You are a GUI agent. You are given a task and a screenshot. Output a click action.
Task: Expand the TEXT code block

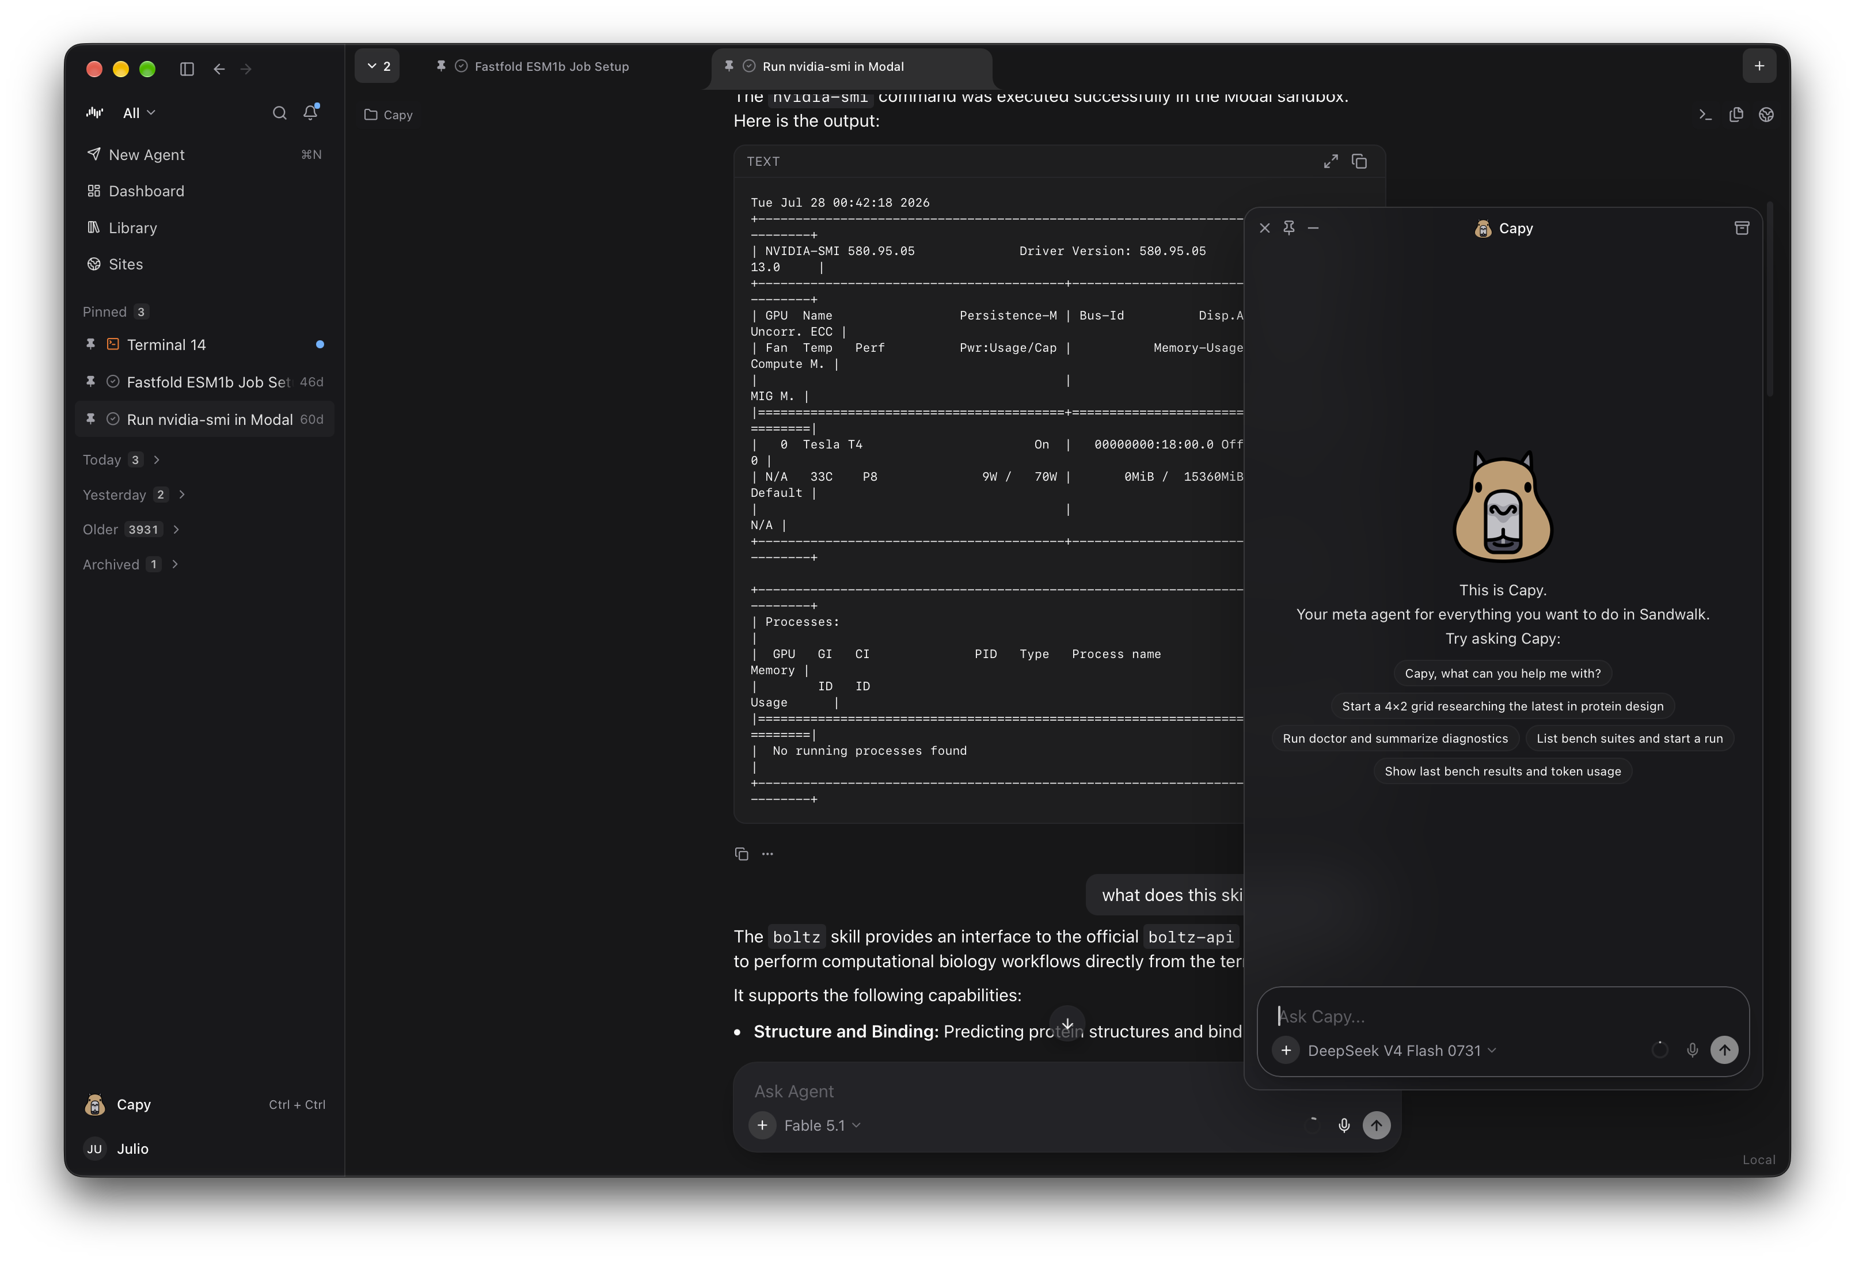(1330, 161)
